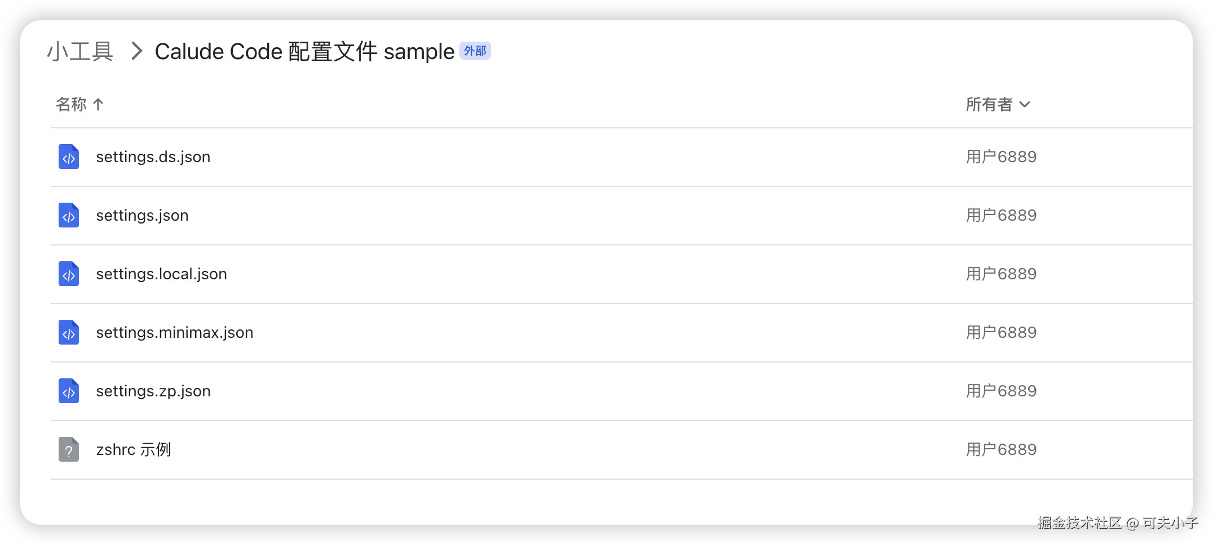Click 用户6889 owner label for settings.ds.json
The height and width of the screenshot is (545, 1213).
[x=1001, y=157]
